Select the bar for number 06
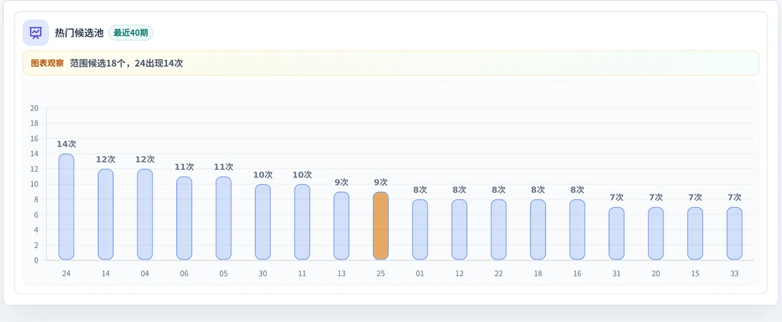The image size is (782, 322). click(184, 218)
